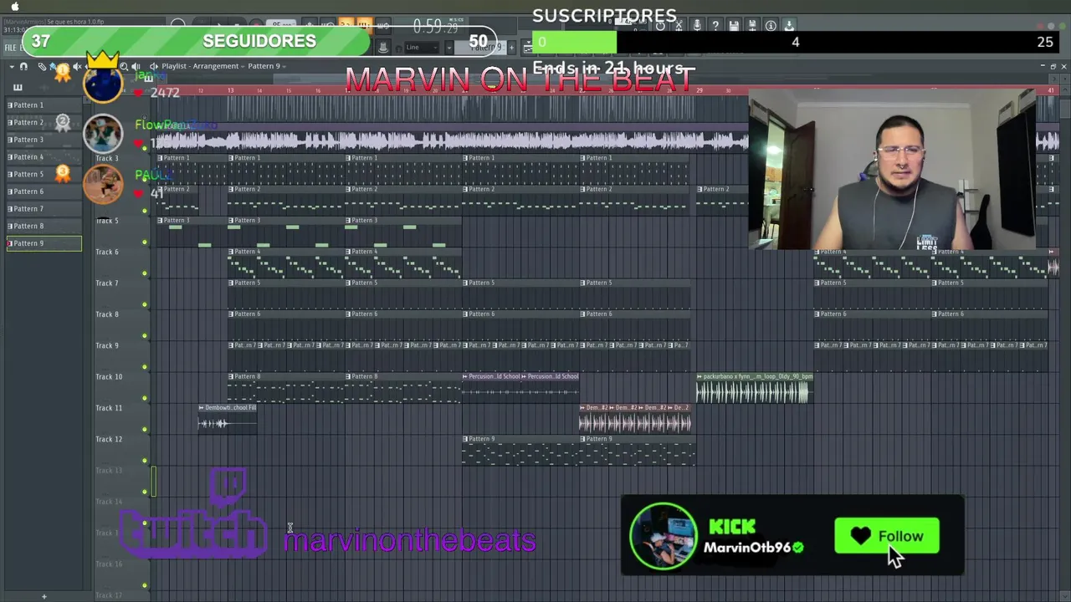Click the green Follow button on the Kick banner
The width and height of the screenshot is (1071, 602).
(x=886, y=536)
